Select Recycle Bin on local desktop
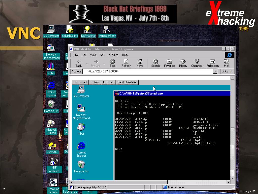 tap(51, 107)
